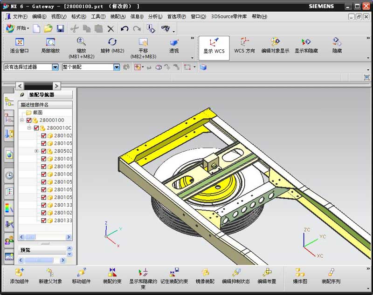Open 爆炸图 exploded views tool

[x=300, y=273]
